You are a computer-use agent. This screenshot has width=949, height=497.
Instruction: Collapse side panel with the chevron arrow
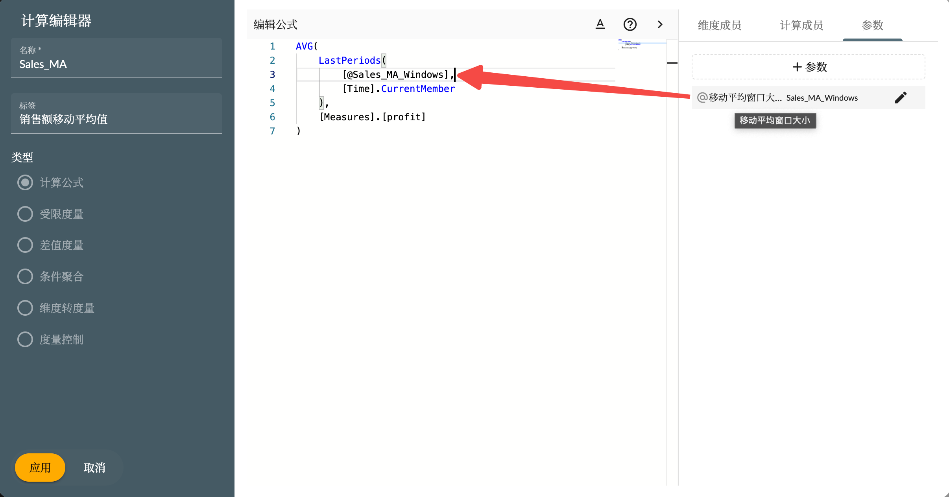[x=660, y=24]
